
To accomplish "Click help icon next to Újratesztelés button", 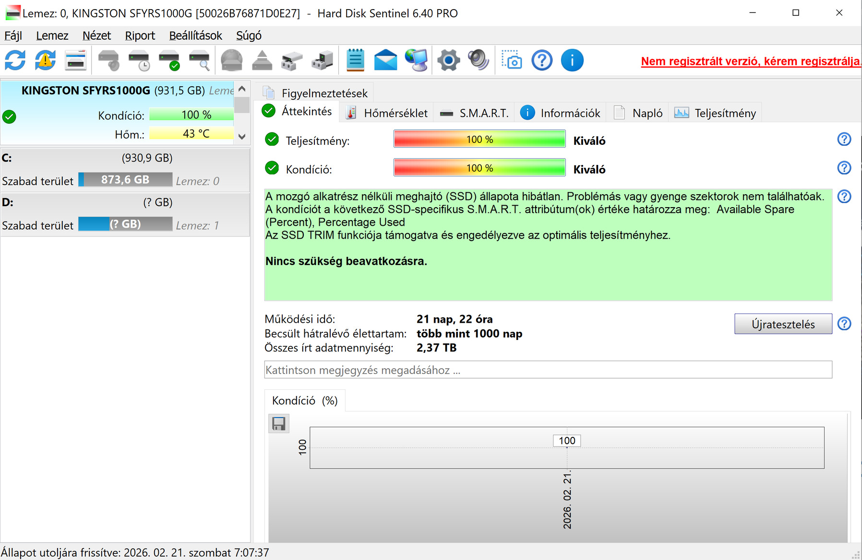I will point(844,324).
